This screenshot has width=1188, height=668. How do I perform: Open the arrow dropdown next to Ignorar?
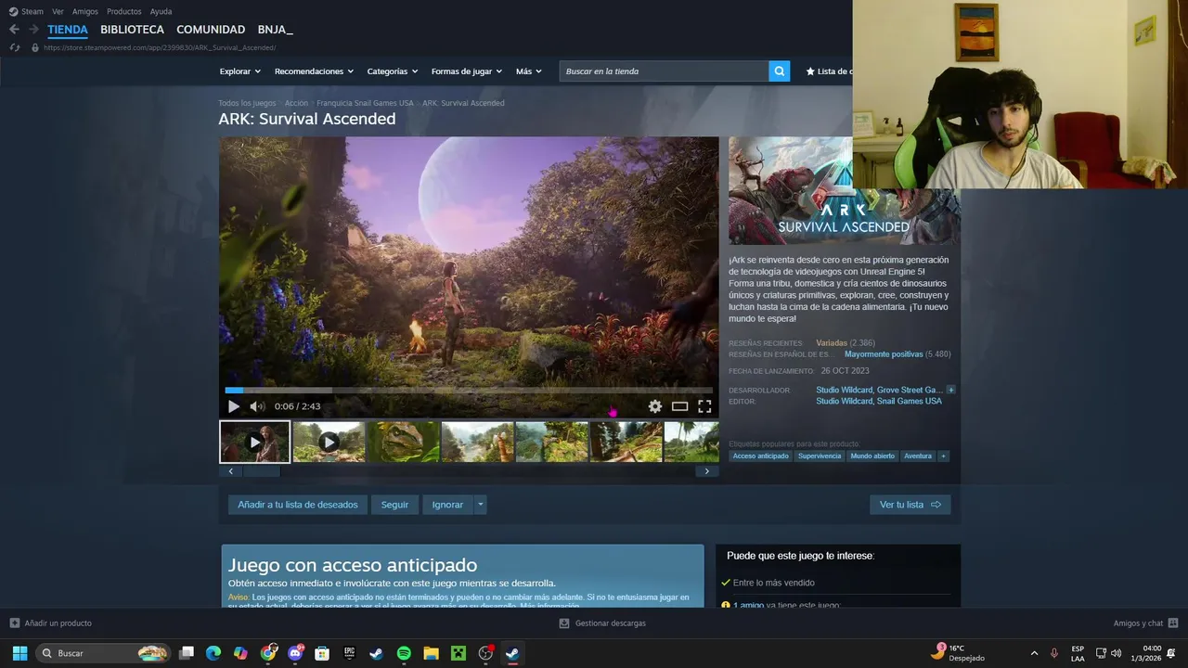point(480,505)
